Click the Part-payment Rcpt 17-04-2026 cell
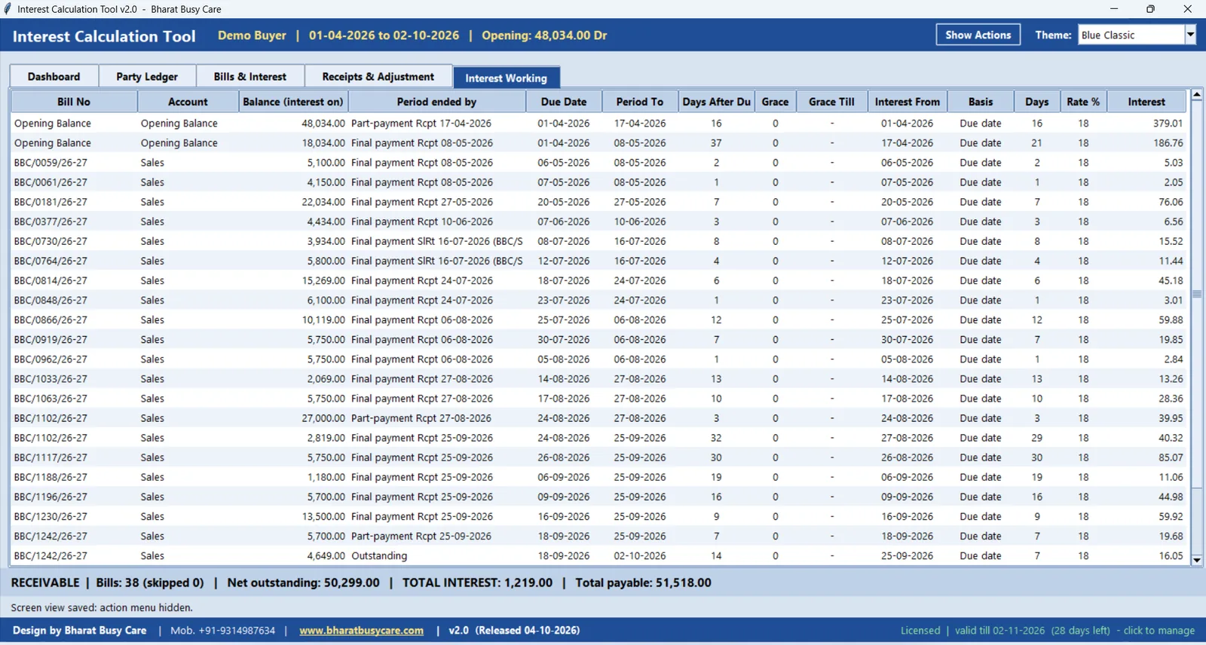The image size is (1206, 645). click(x=421, y=124)
